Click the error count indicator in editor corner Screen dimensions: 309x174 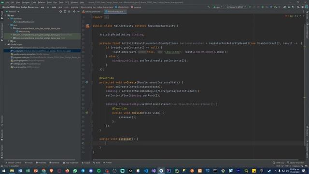(x=287, y=16)
